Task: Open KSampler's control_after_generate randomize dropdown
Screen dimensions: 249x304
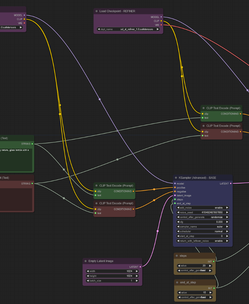Action: point(202,217)
